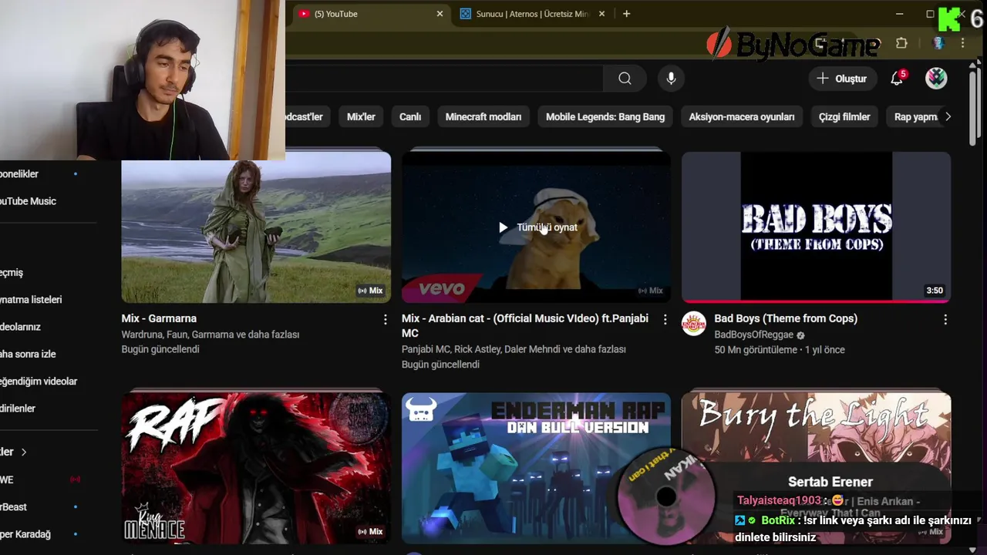Open options for Bad Boys video
This screenshot has width=987, height=555.
tap(945, 319)
